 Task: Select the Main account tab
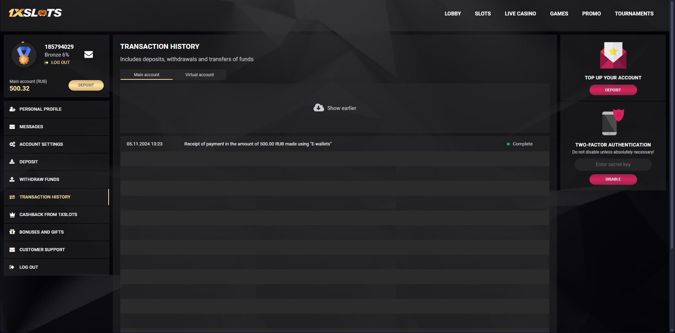pyautogui.click(x=146, y=75)
